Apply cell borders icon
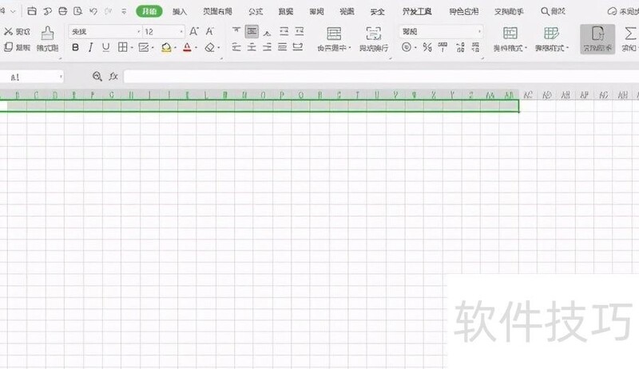 pos(122,47)
